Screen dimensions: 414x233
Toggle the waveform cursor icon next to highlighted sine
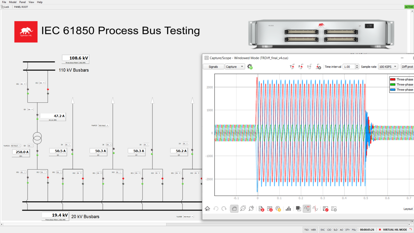[x=315, y=208]
